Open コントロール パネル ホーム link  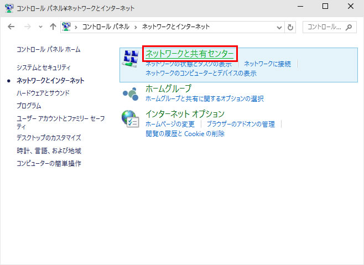pyautogui.click(x=48, y=49)
